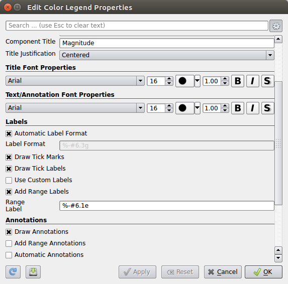Click the Cancel button

[x=223, y=272]
